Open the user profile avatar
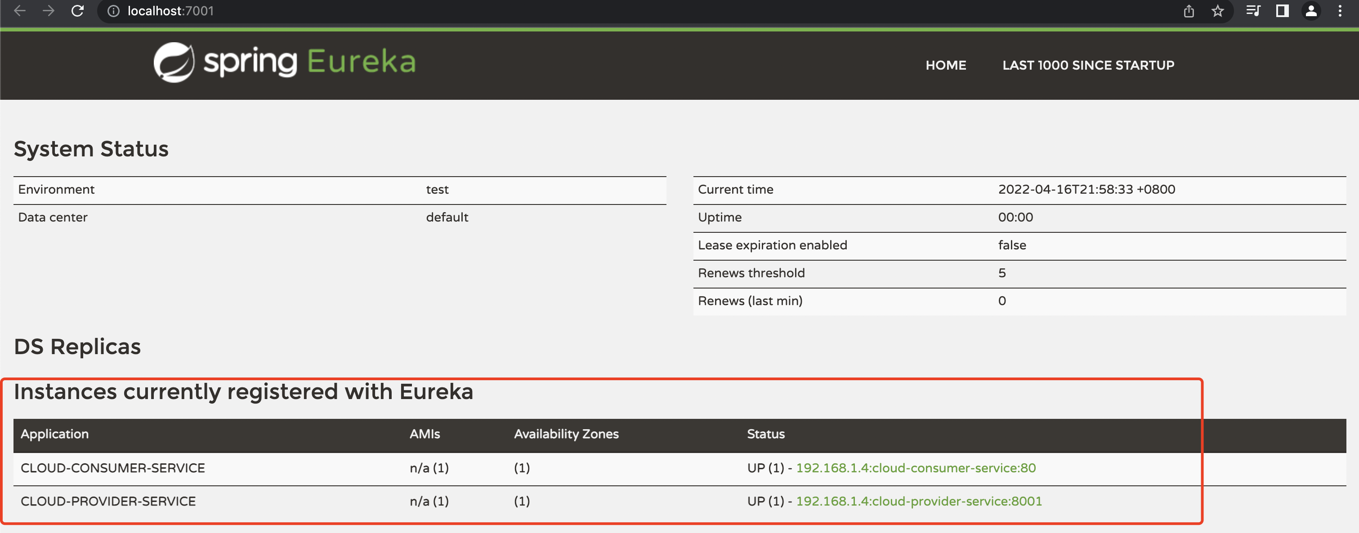This screenshot has height=533, width=1359. click(x=1311, y=10)
